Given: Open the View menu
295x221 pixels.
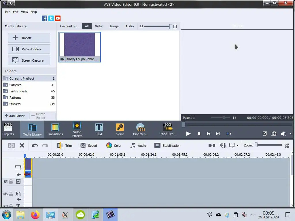Looking at the screenshot, I should (x=24, y=12).
